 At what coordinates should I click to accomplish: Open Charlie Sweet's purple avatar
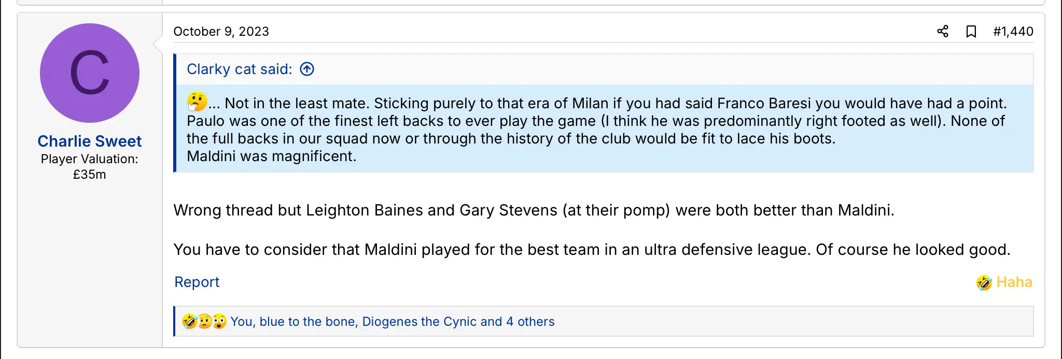click(x=90, y=73)
